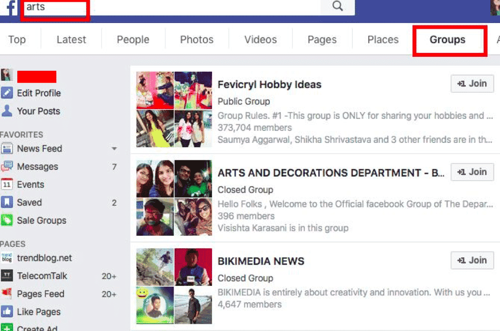Viewport: 500px width, 331px height.
Task: Click the '396 members' text
Action: tap(246, 216)
